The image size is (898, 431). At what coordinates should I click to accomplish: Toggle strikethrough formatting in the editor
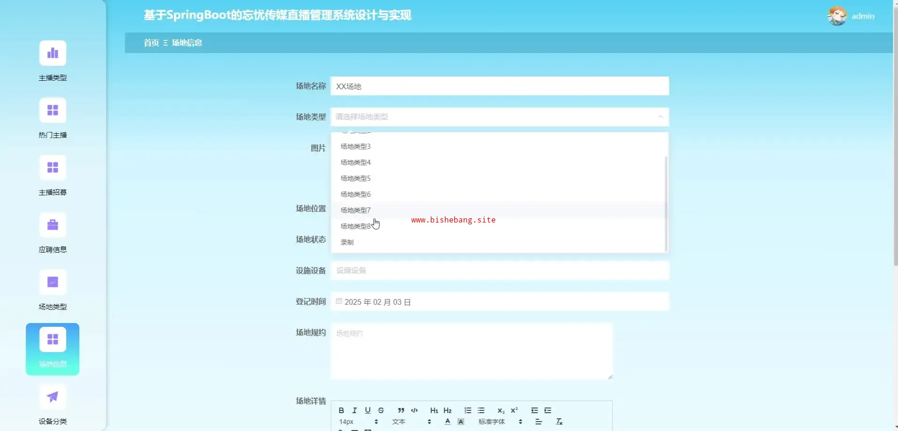pos(381,410)
